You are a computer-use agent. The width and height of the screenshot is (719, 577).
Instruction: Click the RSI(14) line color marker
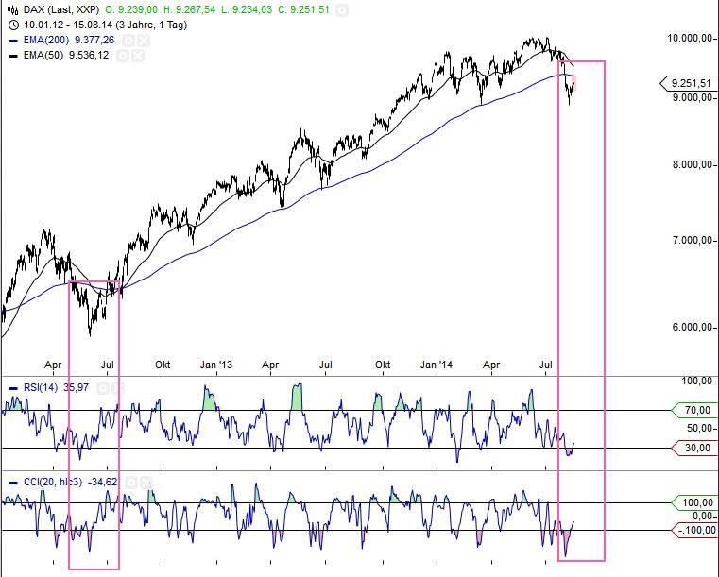(14, 388)
